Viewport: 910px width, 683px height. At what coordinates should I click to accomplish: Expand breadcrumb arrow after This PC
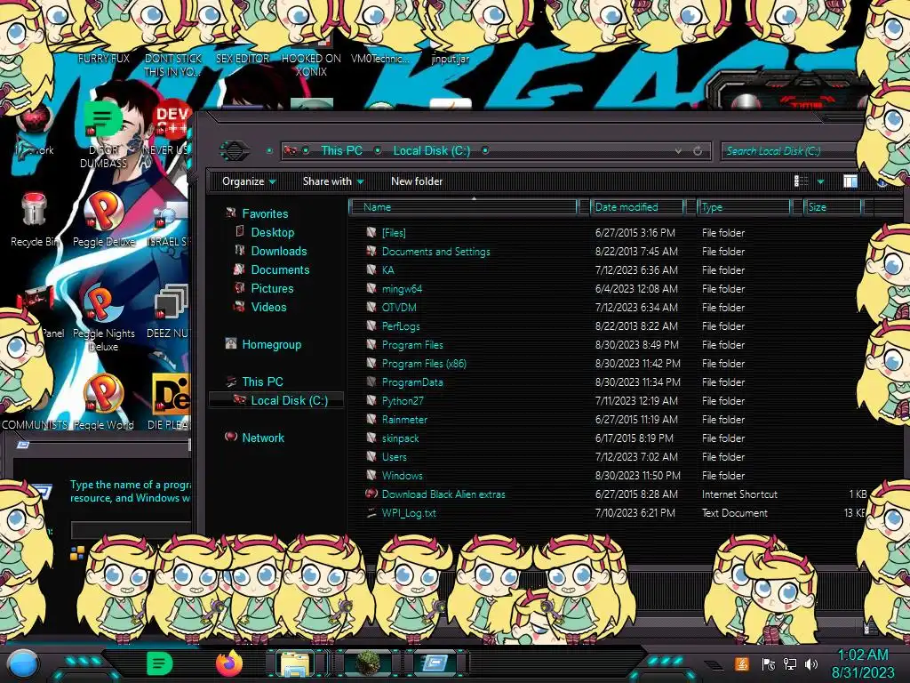(378, 150)
